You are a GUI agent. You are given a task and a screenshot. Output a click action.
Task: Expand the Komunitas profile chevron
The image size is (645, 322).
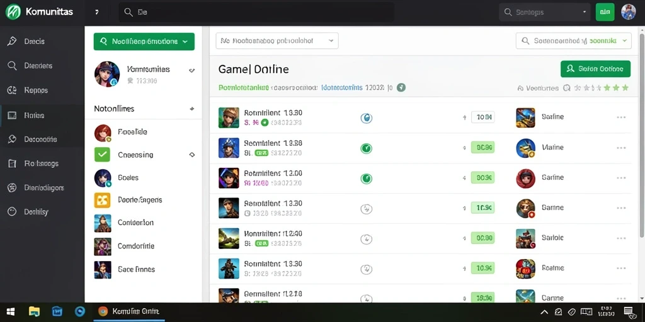[191, 70]
